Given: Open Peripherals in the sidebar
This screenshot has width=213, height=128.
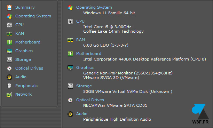Looking at the screenshot, I should pyautogui.click(x=26, y=86).
